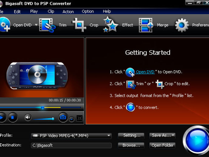
Task: Click the time readout 00:00:15 / 00:00:30
Action: [65, 100]
